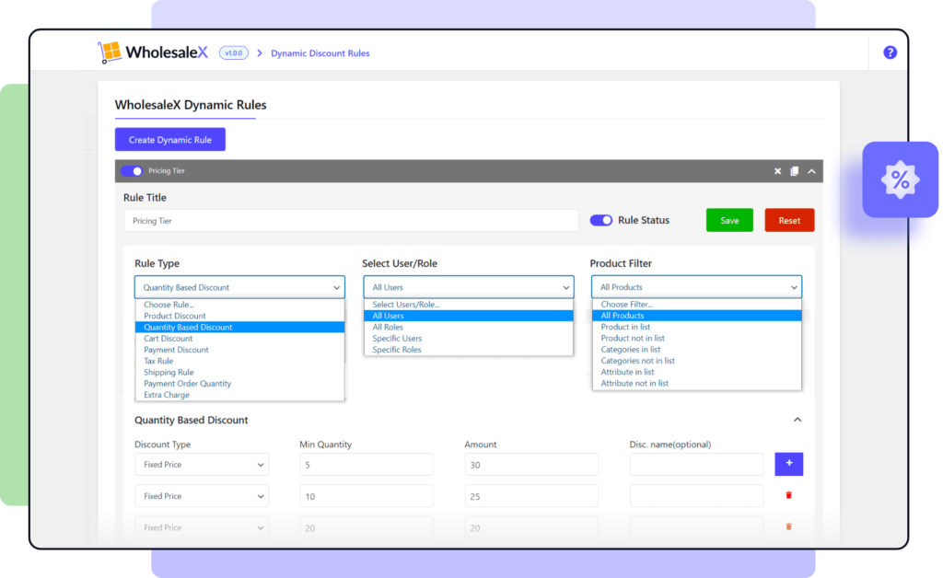The image size is (943, 578).
Task: Collapse the Quantity Based Discount section
Action: click(797, 420)
